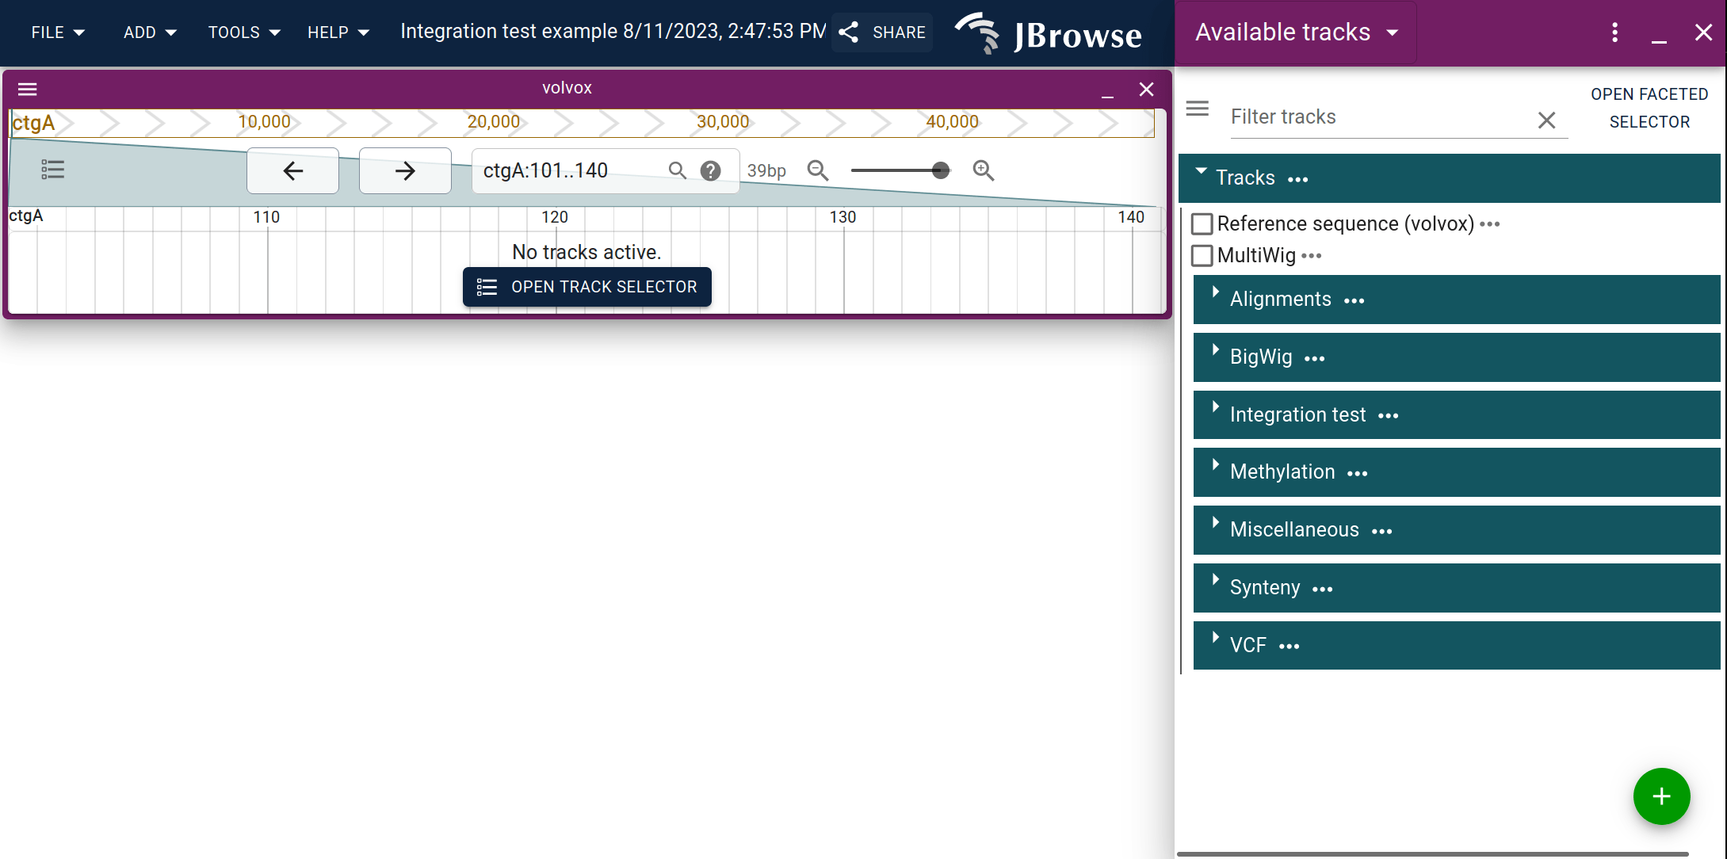Image resolution: width=1727 pixels, height=859 pixels.
Task: Expand the Integration test category
Action: (x=1216, y=408)
